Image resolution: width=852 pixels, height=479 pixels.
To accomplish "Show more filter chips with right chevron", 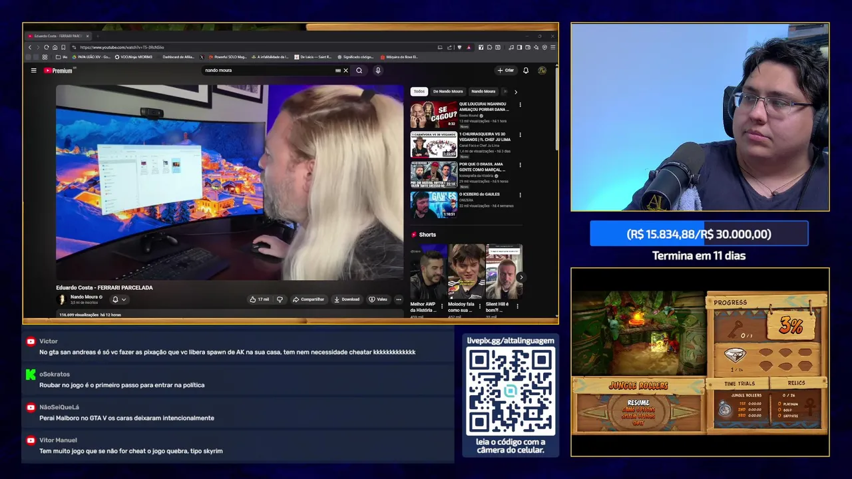I will (515, 92).
